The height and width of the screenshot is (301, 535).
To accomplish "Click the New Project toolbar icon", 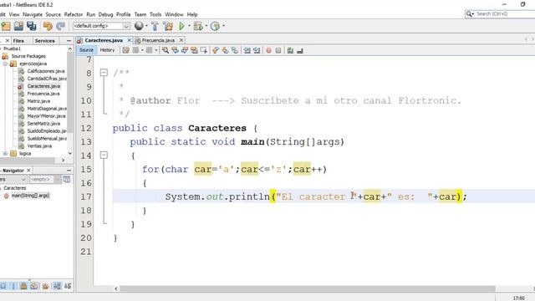I will [x=6, y=26].
